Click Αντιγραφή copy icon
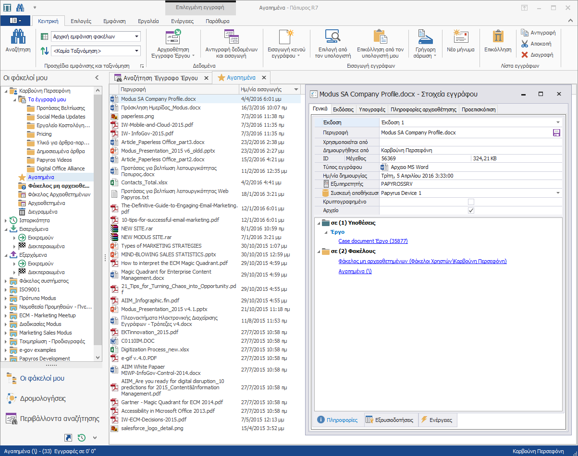Image resolution: width=578 pixels, height=456 pixels. click(x=525, y=33)
